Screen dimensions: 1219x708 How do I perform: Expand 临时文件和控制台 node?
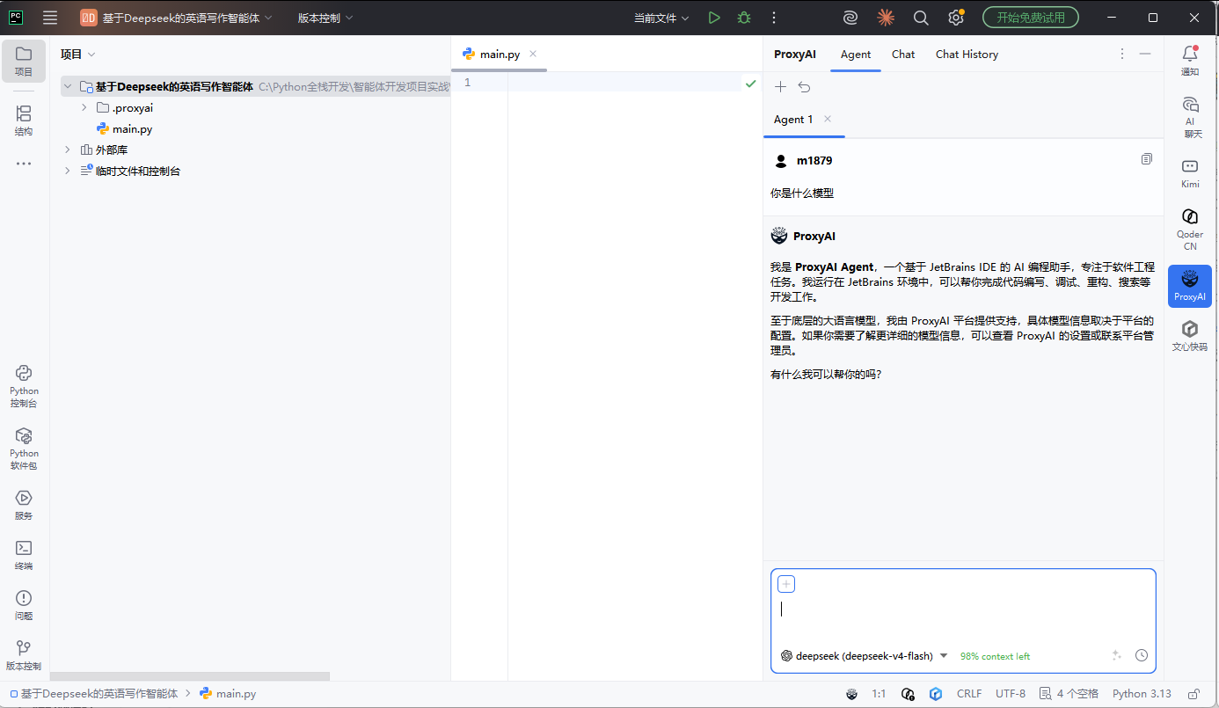coord(67,171)
